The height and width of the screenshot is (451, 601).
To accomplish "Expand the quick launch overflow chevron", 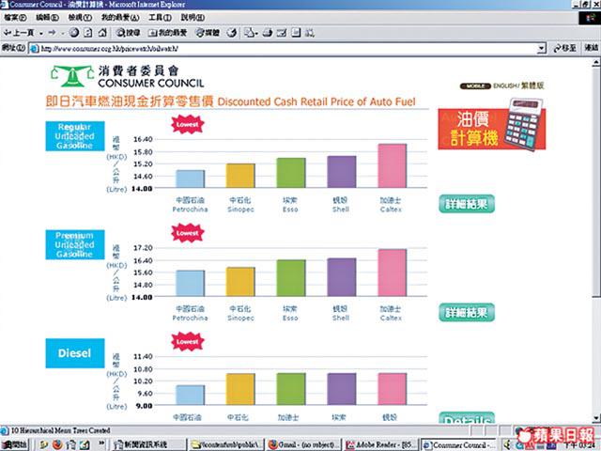I will pos(101,443).
